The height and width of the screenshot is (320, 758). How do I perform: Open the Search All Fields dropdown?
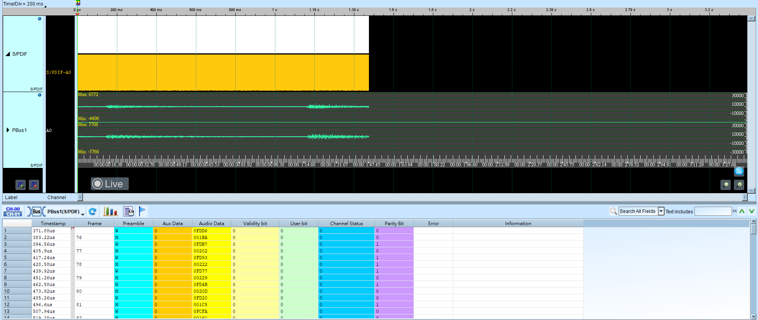point(661,211)
